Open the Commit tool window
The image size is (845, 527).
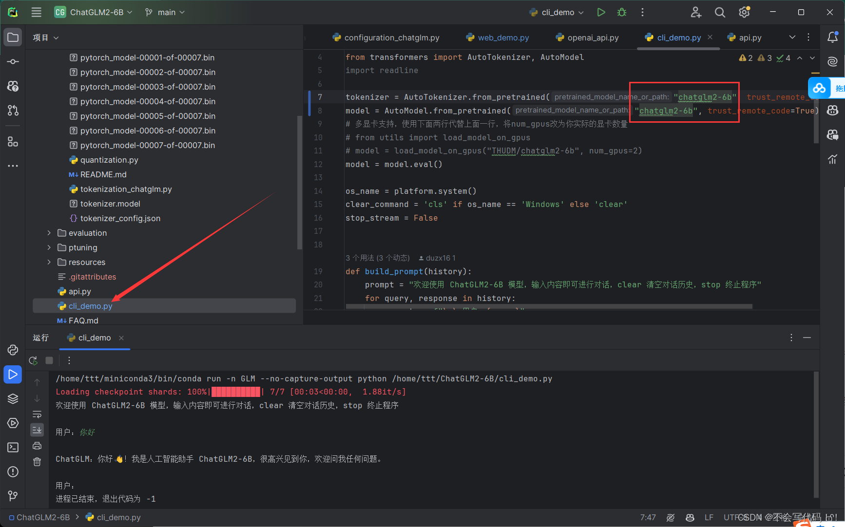point(13,62)
